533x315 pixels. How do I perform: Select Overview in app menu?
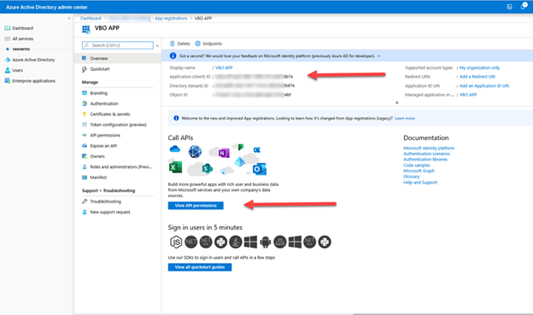118,58
